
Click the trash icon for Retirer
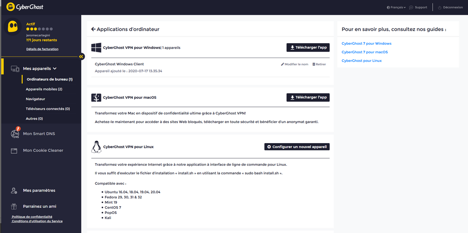click(314, 64)
